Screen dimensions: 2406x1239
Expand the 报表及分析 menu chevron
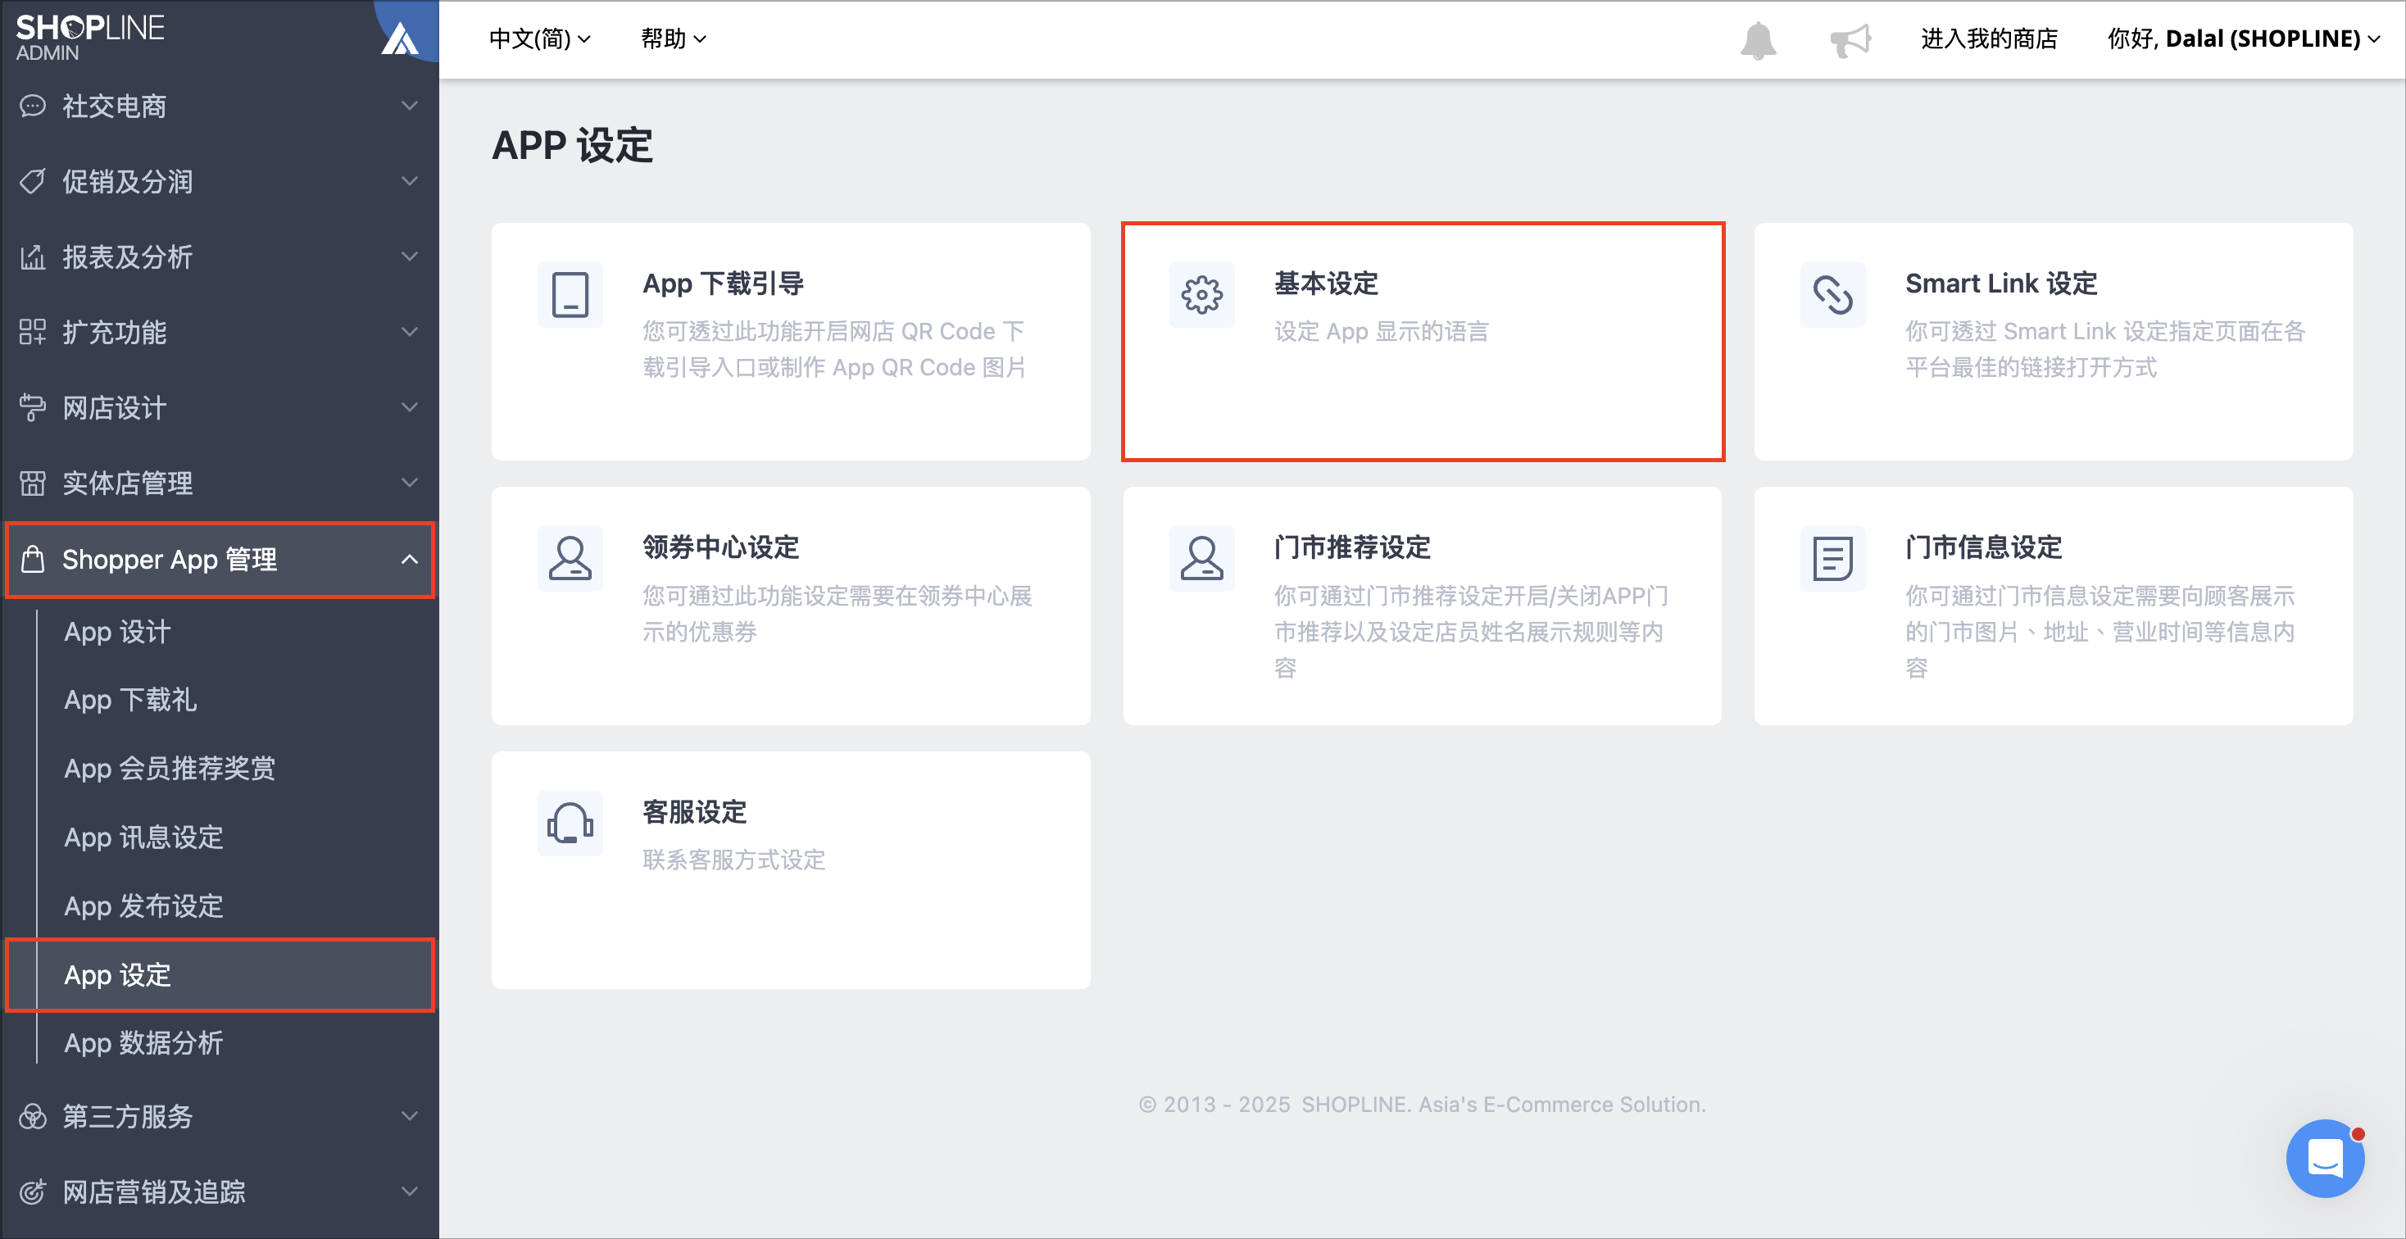(409, 256)
